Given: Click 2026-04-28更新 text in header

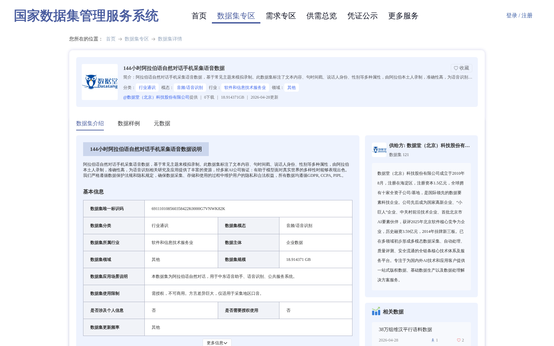Looking at the screenshot, I should tap(265, 97).
